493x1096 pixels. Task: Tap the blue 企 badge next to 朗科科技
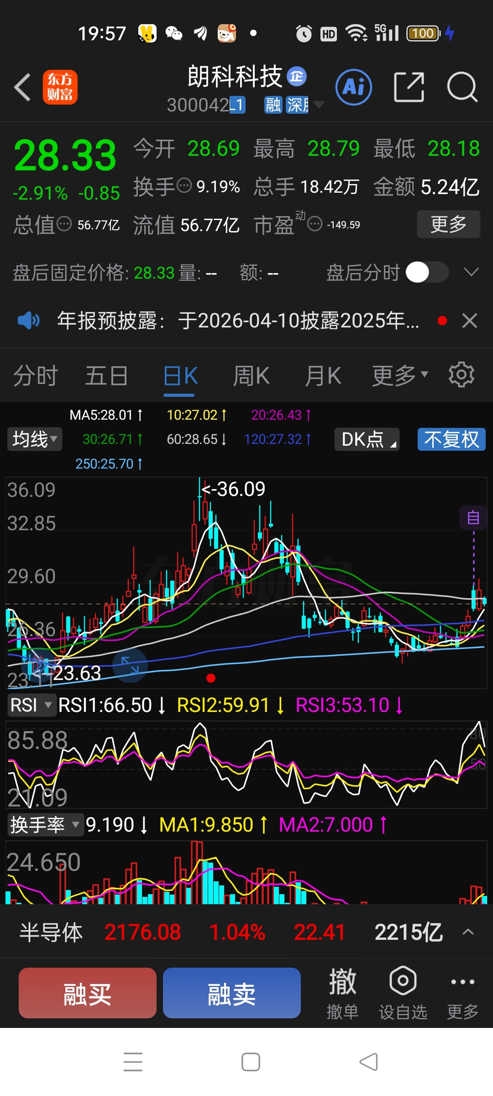pyautogui.click(x=297, y=76)
